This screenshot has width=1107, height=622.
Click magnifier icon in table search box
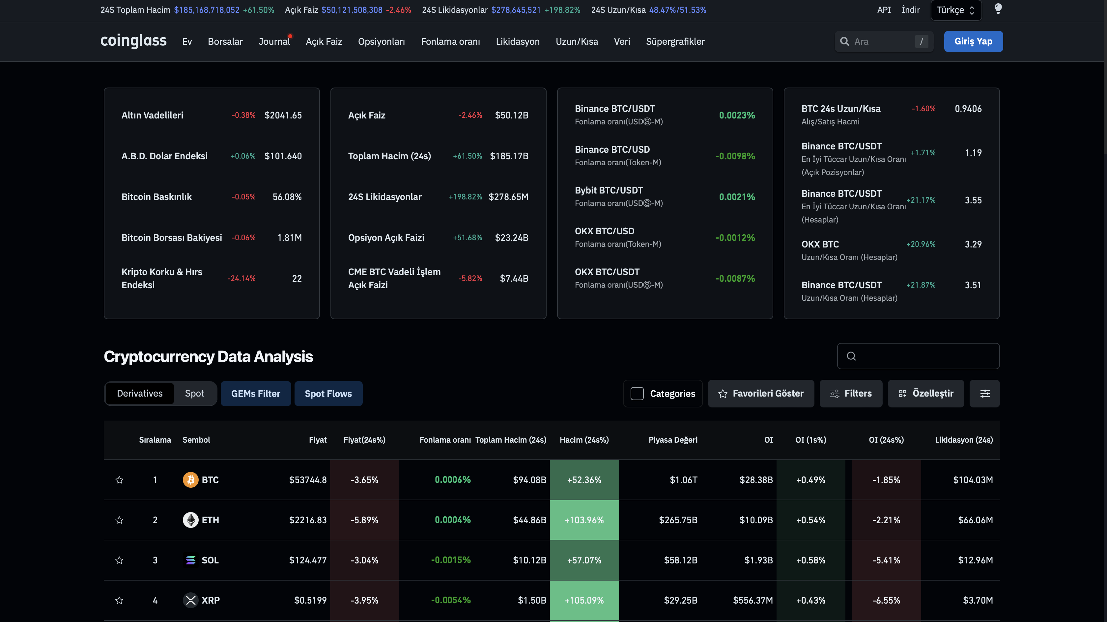[851, 356]
